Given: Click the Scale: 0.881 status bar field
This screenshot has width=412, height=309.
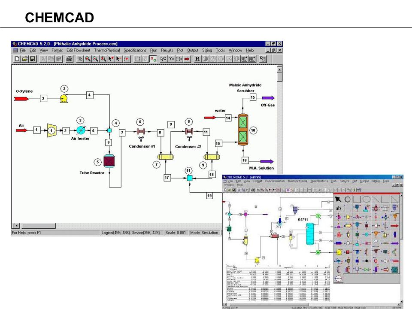Looking at the screenshot, I should [x=176, y=233].
